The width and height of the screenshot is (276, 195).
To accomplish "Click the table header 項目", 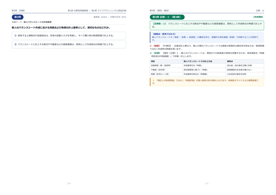I will [x=153, y=61].
